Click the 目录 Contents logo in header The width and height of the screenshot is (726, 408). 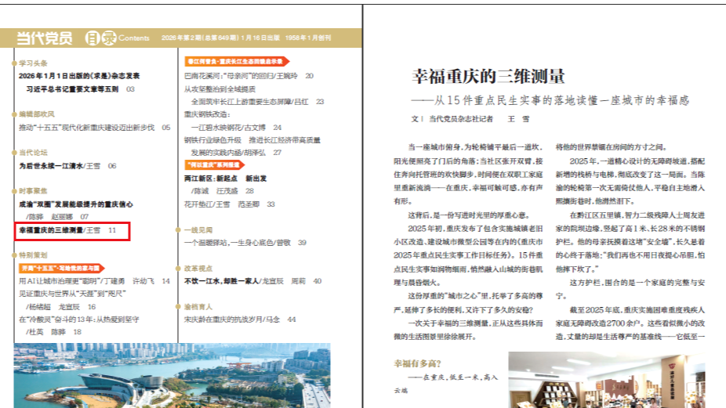coord(116,38)
